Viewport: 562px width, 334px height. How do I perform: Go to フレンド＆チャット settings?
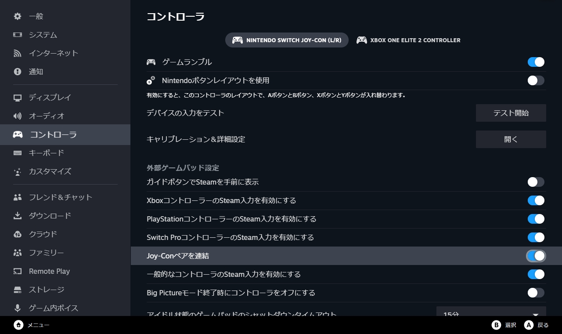click(x=65, y=197)
